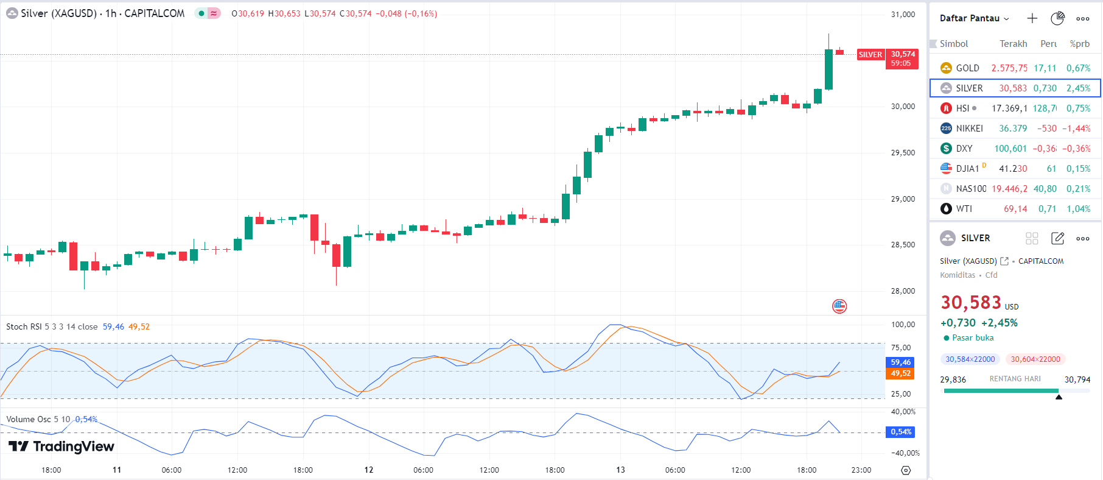The width and height of the screenshot is (1103, 480).
Task: Click the bid price 30,584×22000 button
Action: point(970,359)
